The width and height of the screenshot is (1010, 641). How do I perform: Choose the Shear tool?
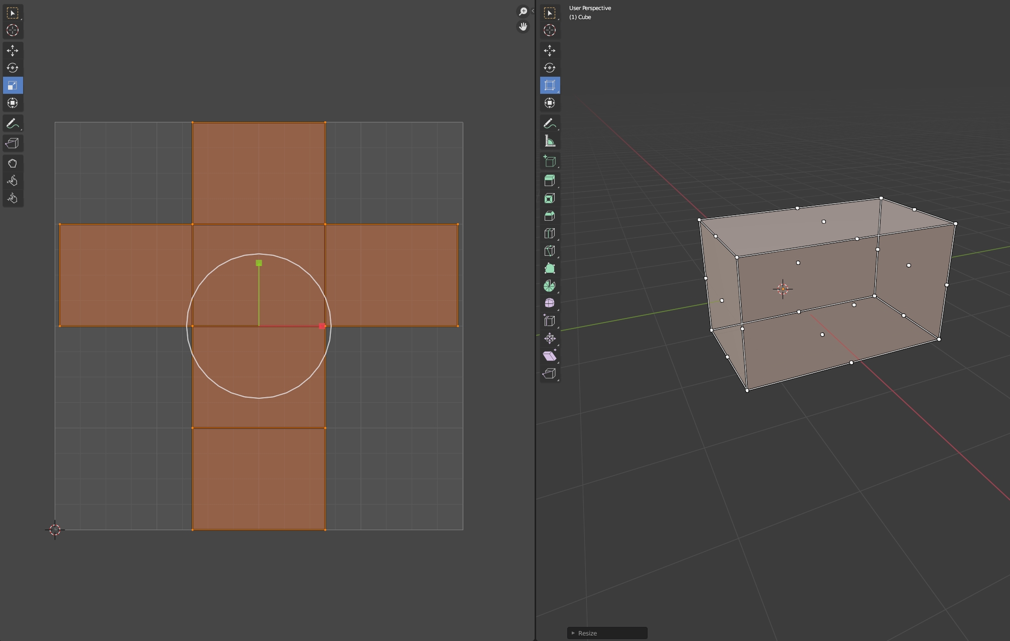pos(550,356)
